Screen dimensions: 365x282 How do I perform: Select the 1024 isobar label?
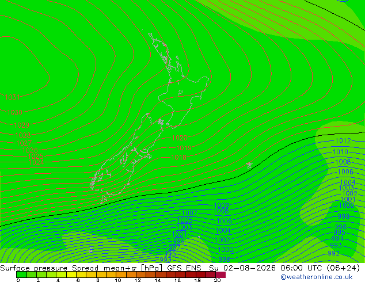click(36, 162)
